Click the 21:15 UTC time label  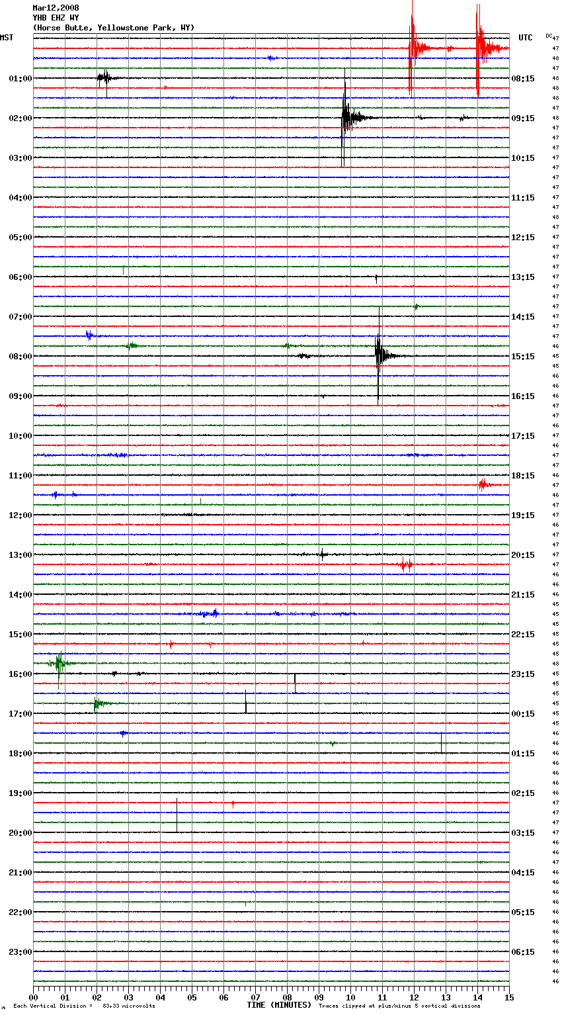point(523,595)
